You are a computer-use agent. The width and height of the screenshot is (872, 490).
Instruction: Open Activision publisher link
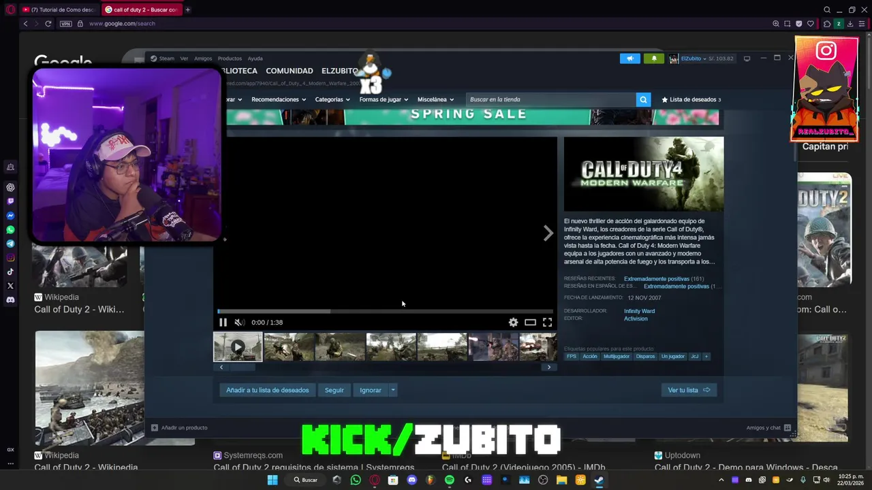coord(636,318)
